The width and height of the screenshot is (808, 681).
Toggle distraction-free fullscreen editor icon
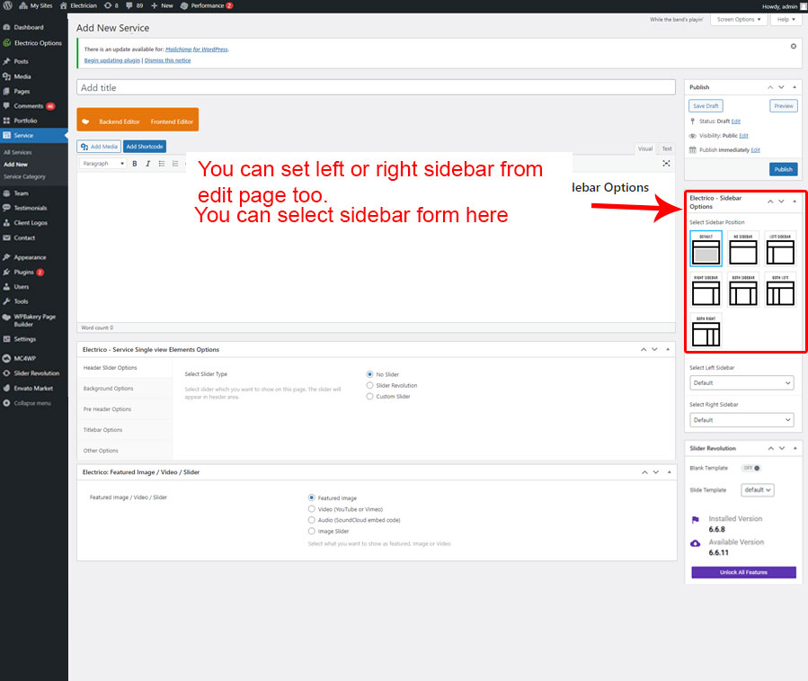(666, 164)
